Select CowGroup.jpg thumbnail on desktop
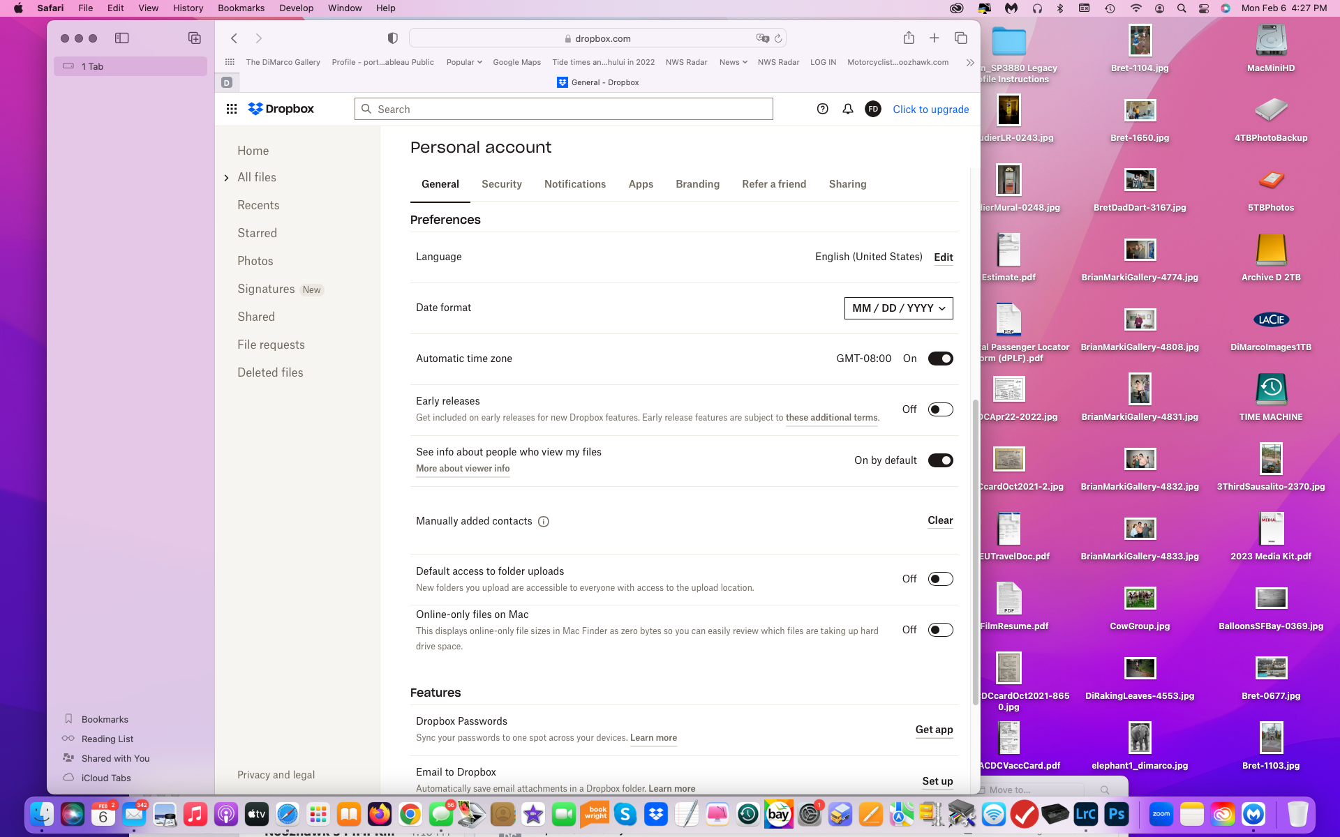Image resolution: width=1340 pixels, height=837 pixels. tap(1140, 598)
